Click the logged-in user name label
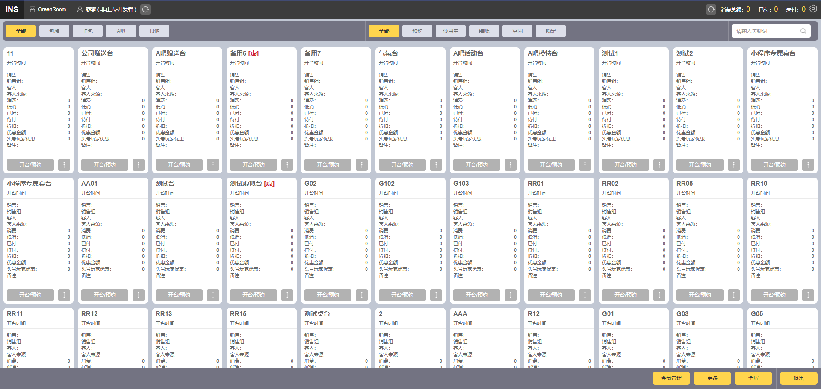 111,9
